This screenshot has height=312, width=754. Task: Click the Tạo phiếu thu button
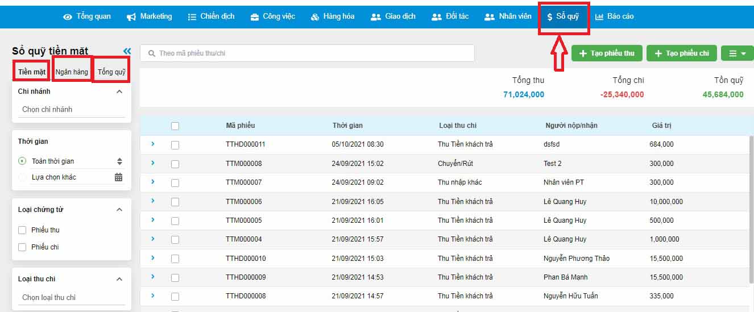pyautogui.click(x=607, y=53)
